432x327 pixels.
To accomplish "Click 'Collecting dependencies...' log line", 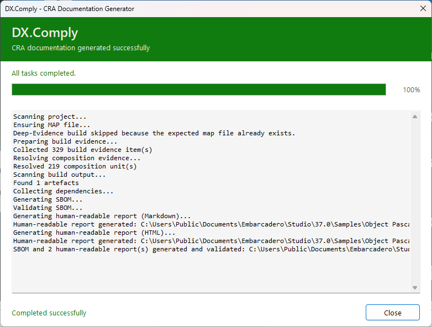I will coord(63,191).
